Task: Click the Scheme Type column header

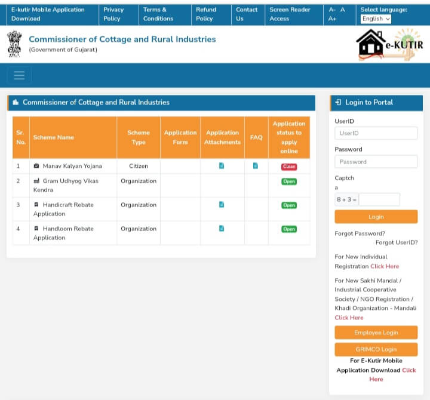Action: pos(139,137)
